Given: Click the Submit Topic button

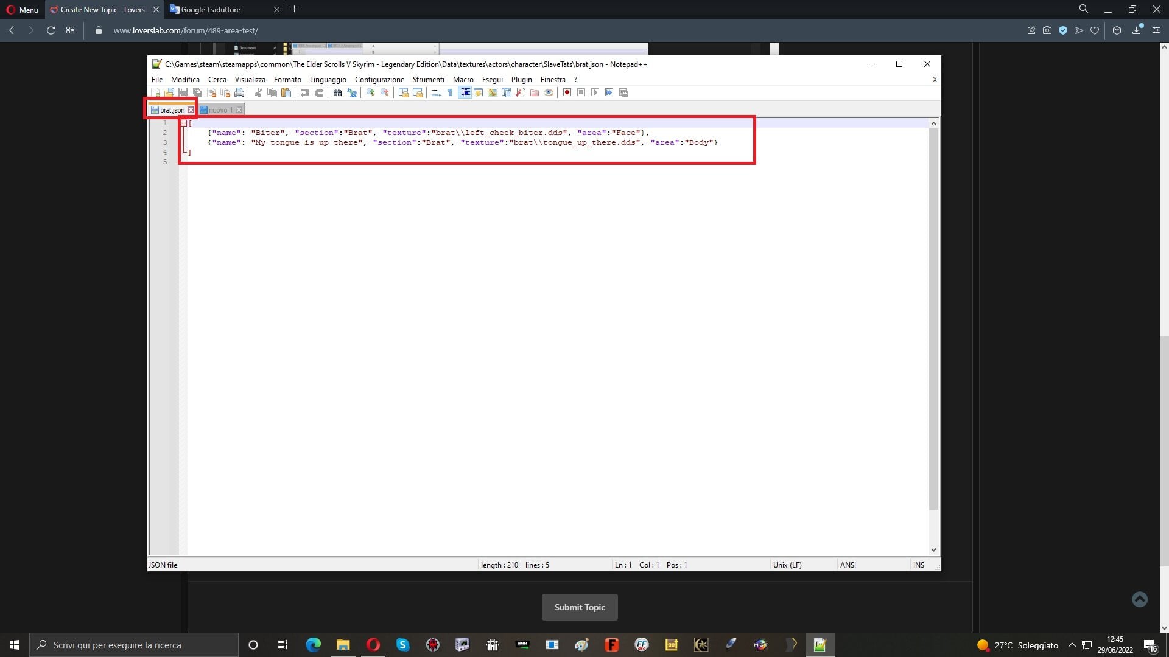Looking at the screenshot, I should pos(580,607).
